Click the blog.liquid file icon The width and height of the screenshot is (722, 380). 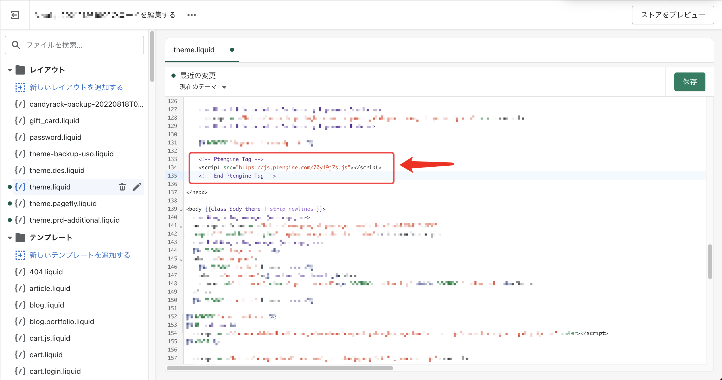(x=20, y=305)
